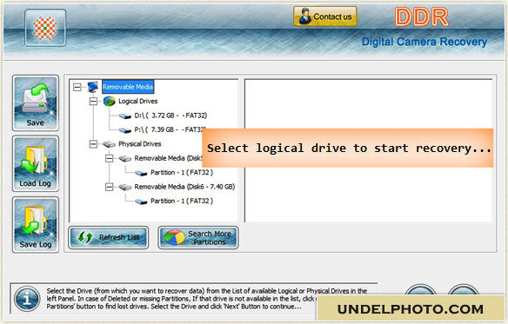Image resolution: width=508 pixels, height=324 pixels.
Task: Select drive P:\ 7.39 GB FAT32
Action: (170, 129)
